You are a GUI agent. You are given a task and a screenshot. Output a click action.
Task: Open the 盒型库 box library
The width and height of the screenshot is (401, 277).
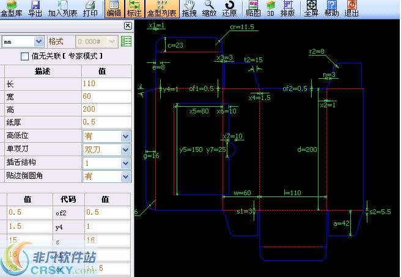pyautogui.click(x=11, y=9)
